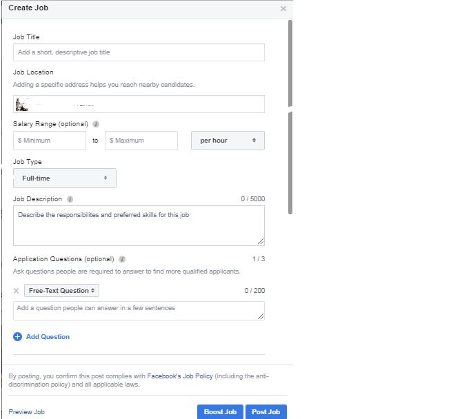
Task: Click the Job Description resize handle
Action: 261,241
